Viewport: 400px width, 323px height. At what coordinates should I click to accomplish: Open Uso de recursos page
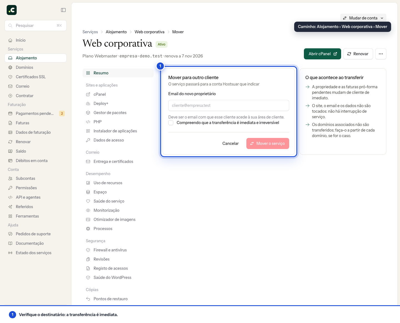tap(118, 183)
